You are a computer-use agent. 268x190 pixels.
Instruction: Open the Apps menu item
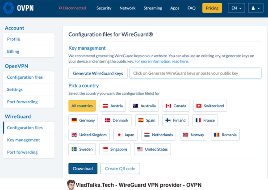click(175, 8)
